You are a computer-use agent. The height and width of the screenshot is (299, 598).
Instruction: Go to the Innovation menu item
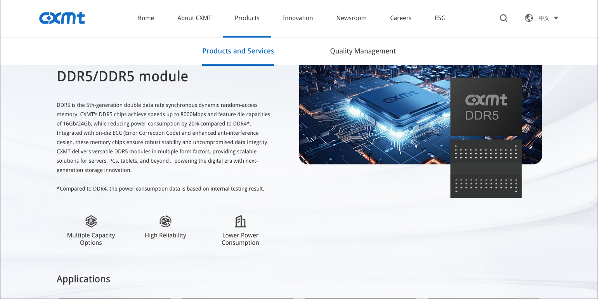298,18
